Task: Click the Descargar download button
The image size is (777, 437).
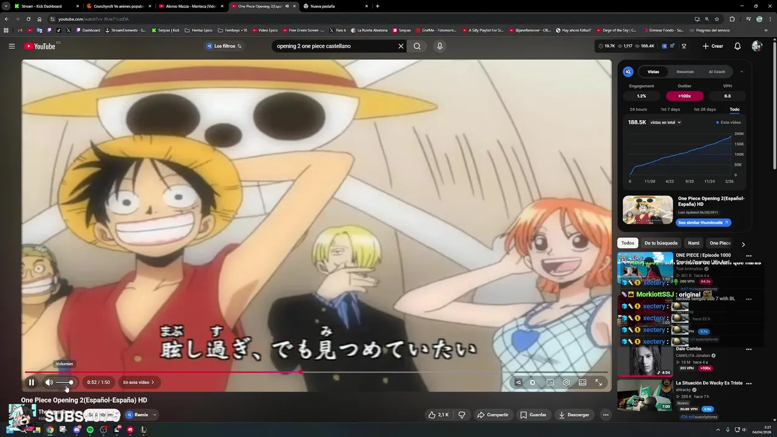Action: point(574,415)
